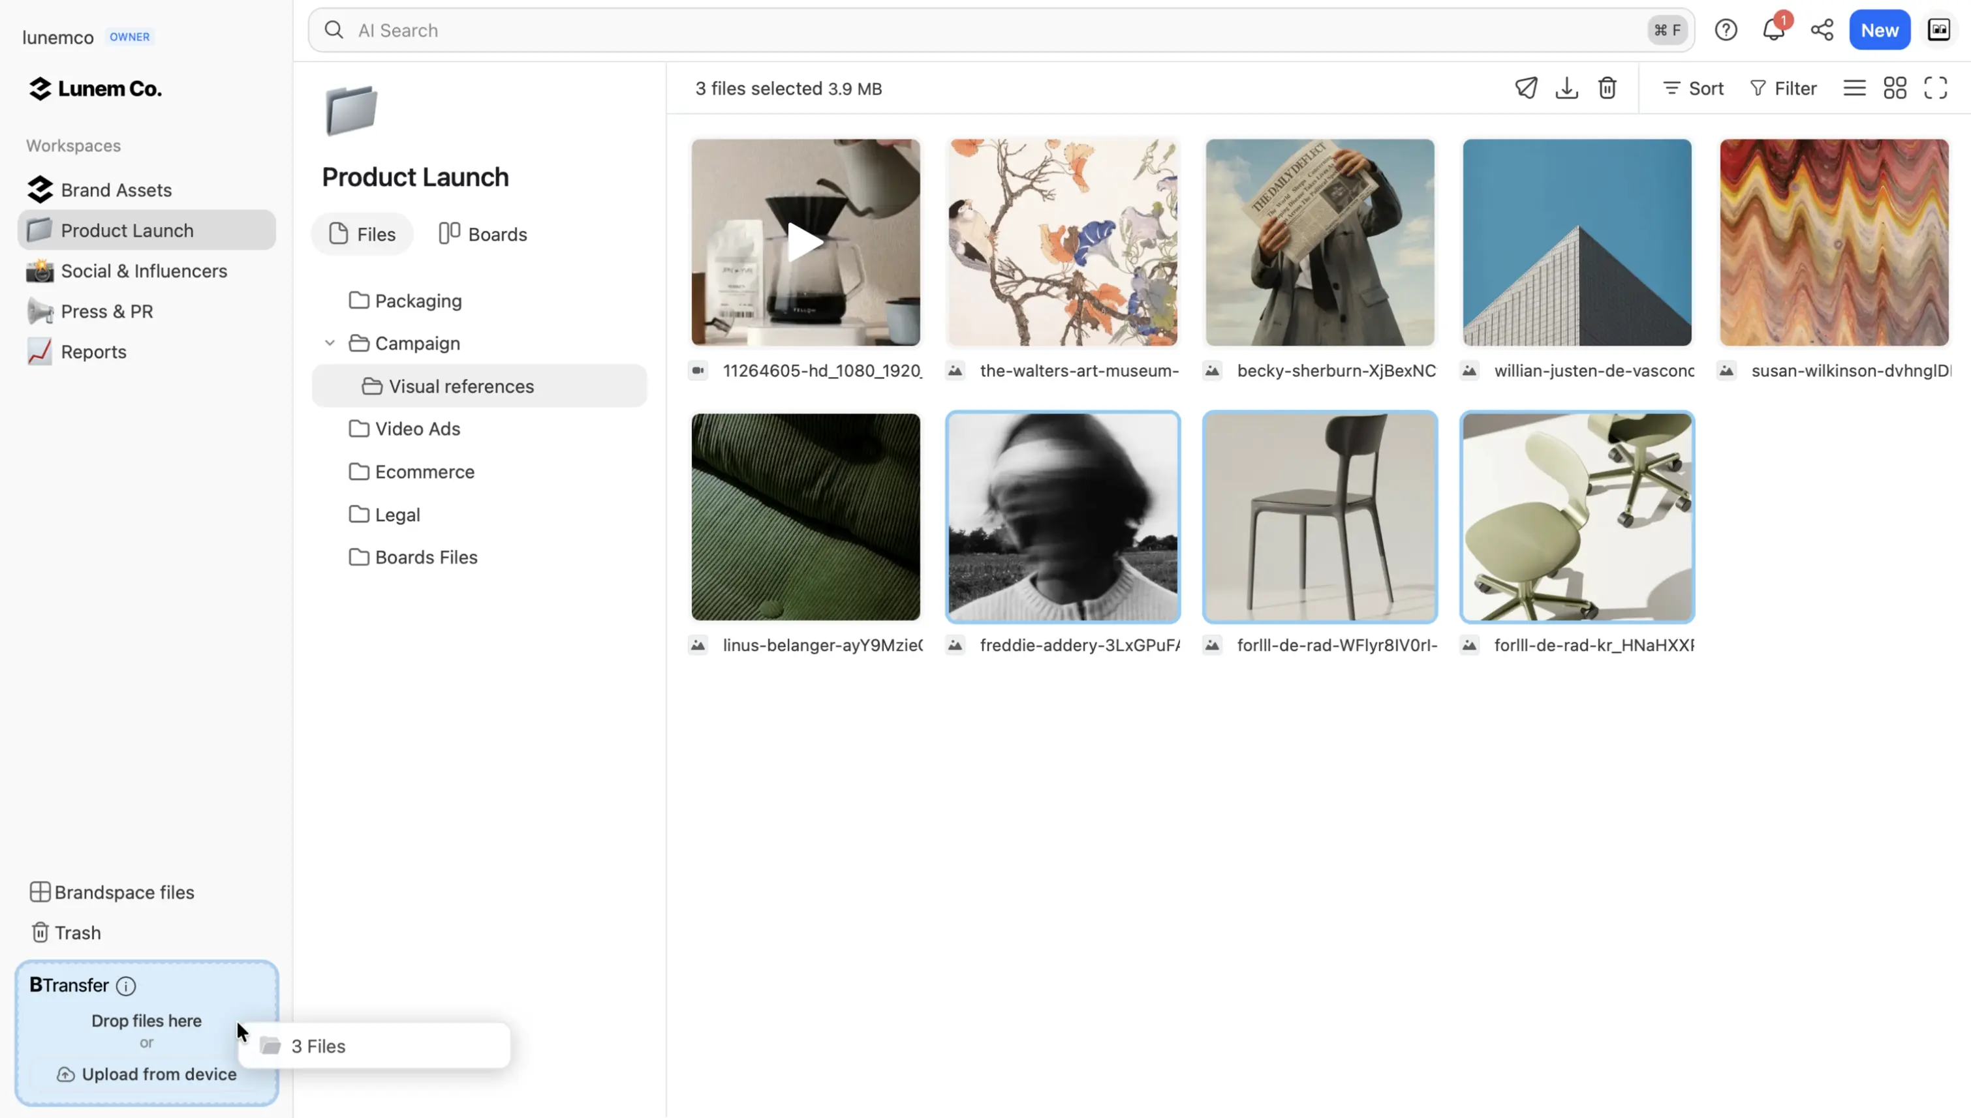The height and width of the screenshot is (1118, 1971).
Task: Switch to the Boards tab
Action: click(x=482, y=234)
